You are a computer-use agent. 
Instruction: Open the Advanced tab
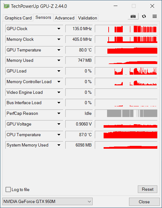coord(65,18)
